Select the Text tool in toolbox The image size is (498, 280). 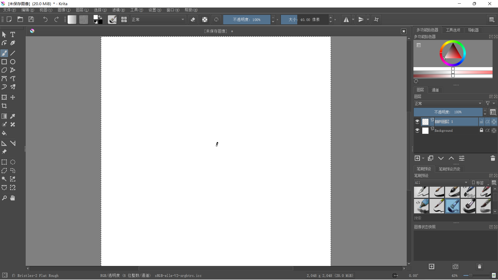(x=13, y=34)
